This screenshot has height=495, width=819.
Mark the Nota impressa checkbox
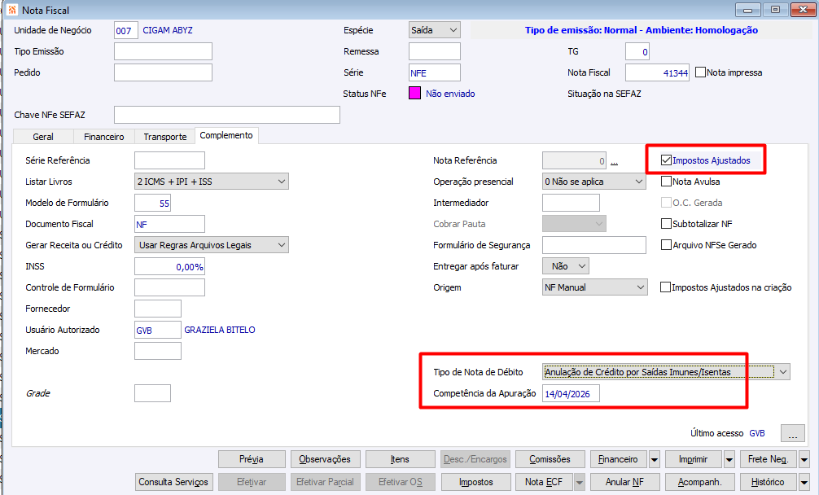pyautogui.click(x=700, y=72)
